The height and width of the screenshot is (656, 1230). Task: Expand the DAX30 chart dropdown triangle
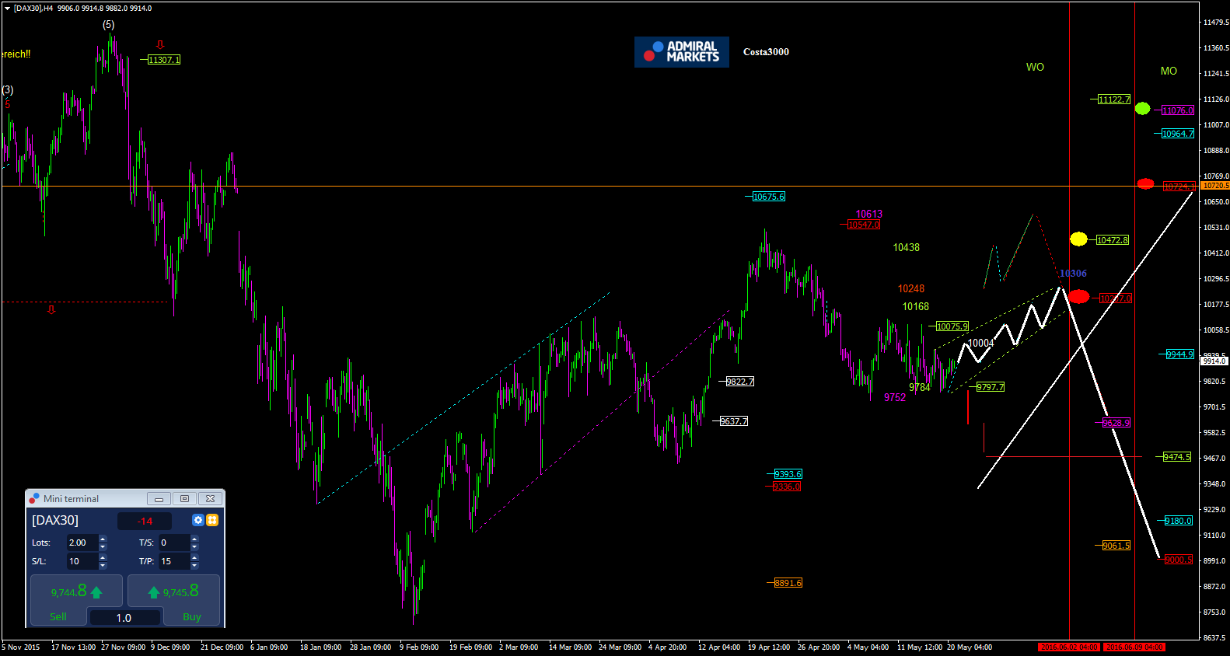[x=7, y=9]
